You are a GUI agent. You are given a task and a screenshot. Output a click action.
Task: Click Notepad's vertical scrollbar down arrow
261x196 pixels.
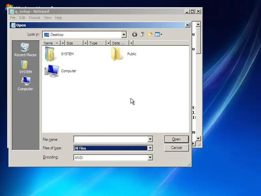click(198, 138)
